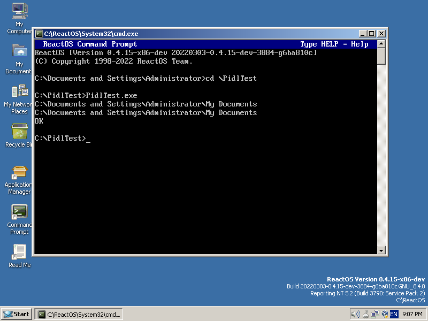
Task: Click the 'PidlTest.exe' command line
Action: click(x=86, y=96)
